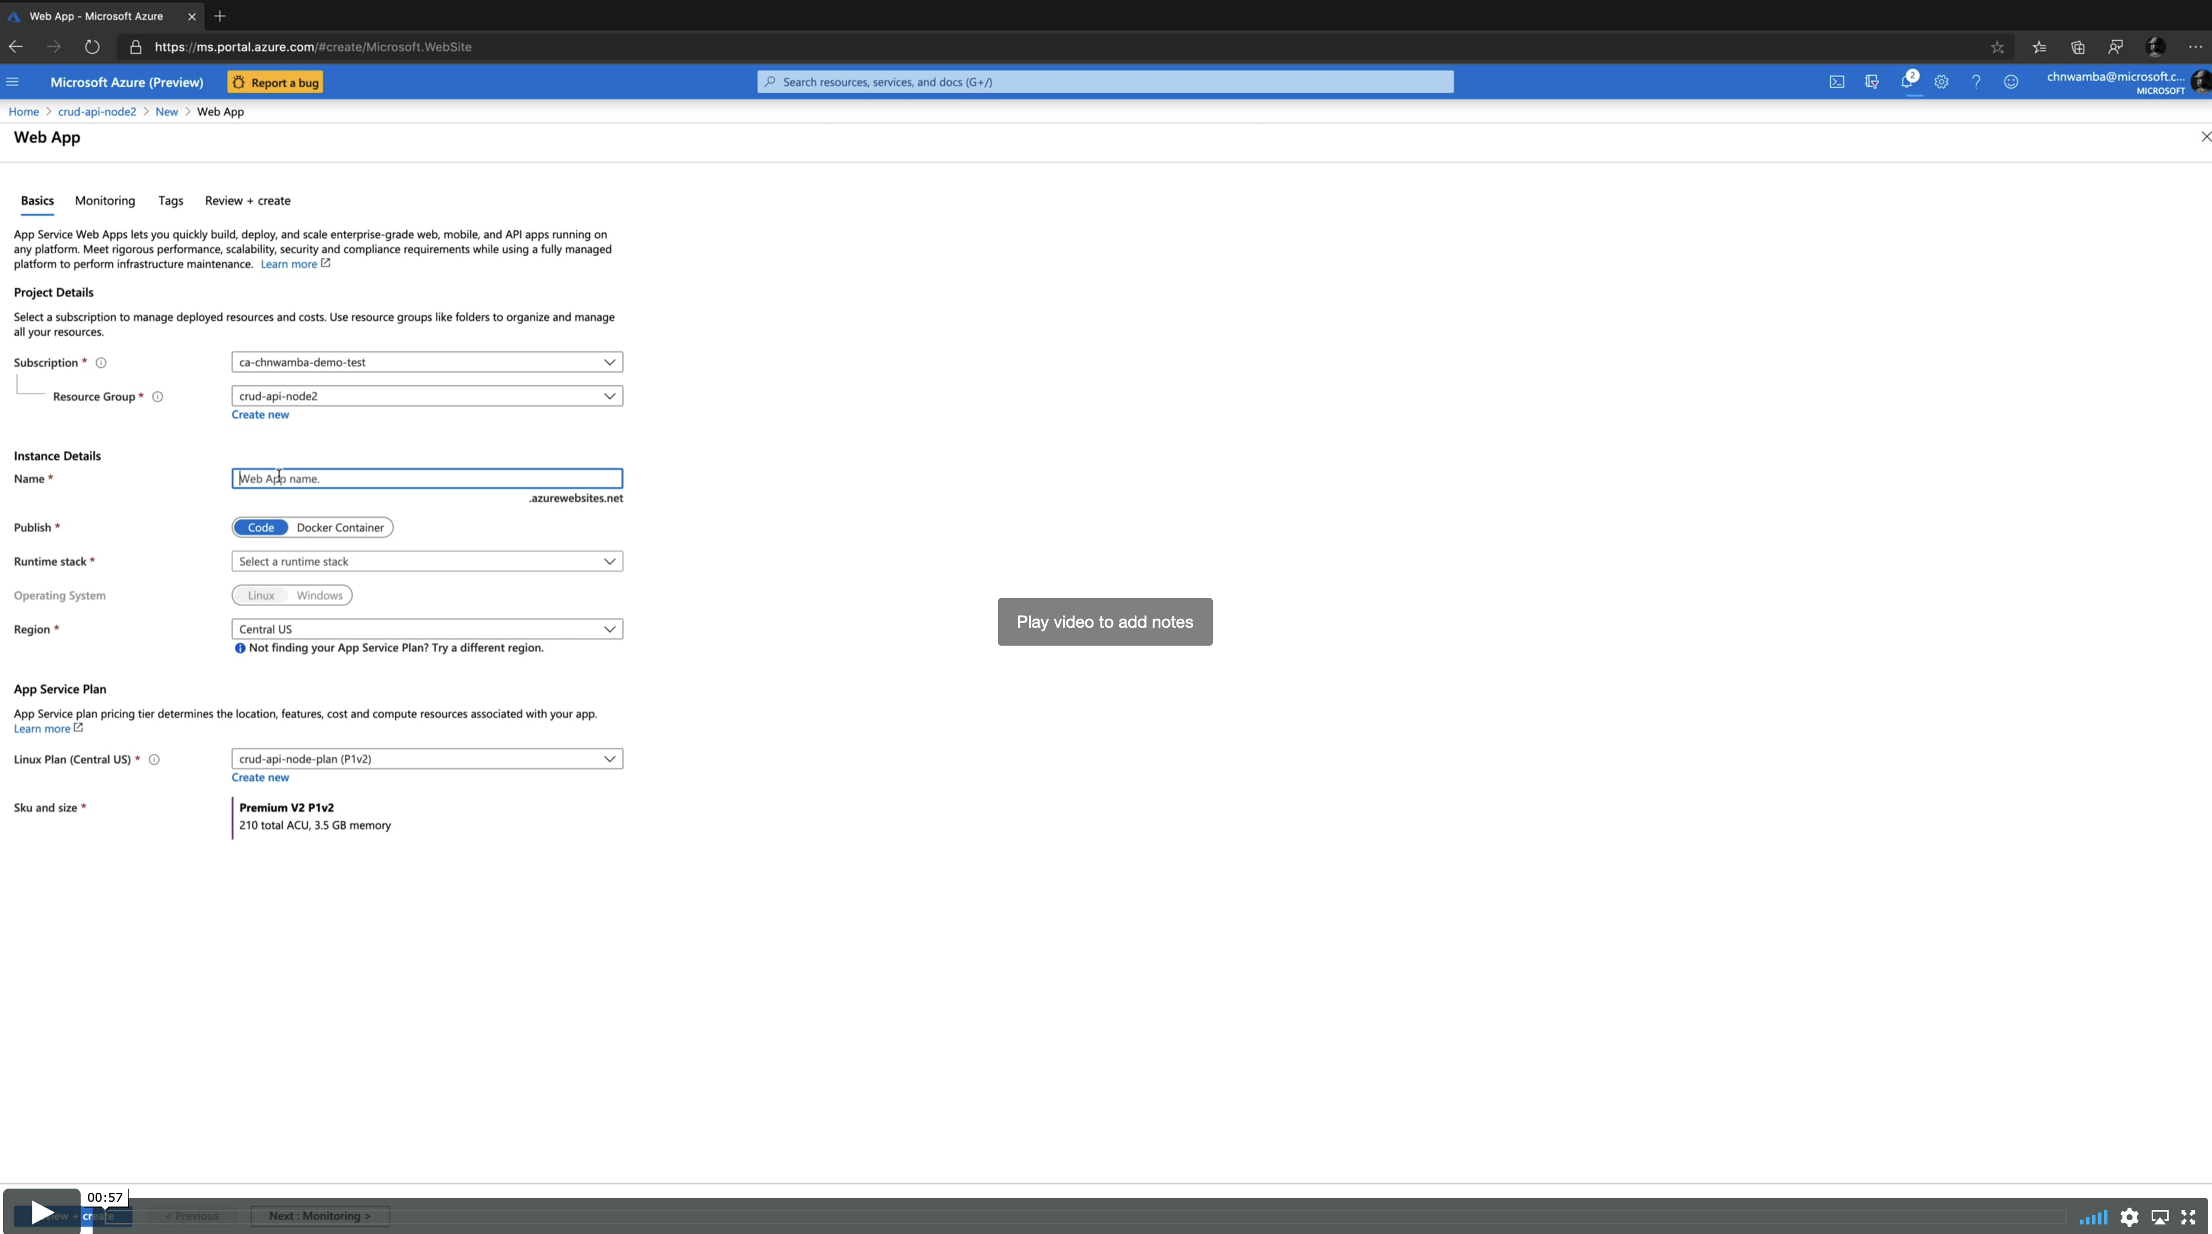Bookmark the page with the star icon

(1997, 47)
